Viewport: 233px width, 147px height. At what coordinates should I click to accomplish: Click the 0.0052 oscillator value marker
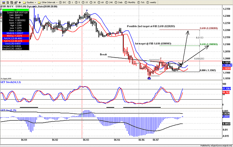[226, 124]
